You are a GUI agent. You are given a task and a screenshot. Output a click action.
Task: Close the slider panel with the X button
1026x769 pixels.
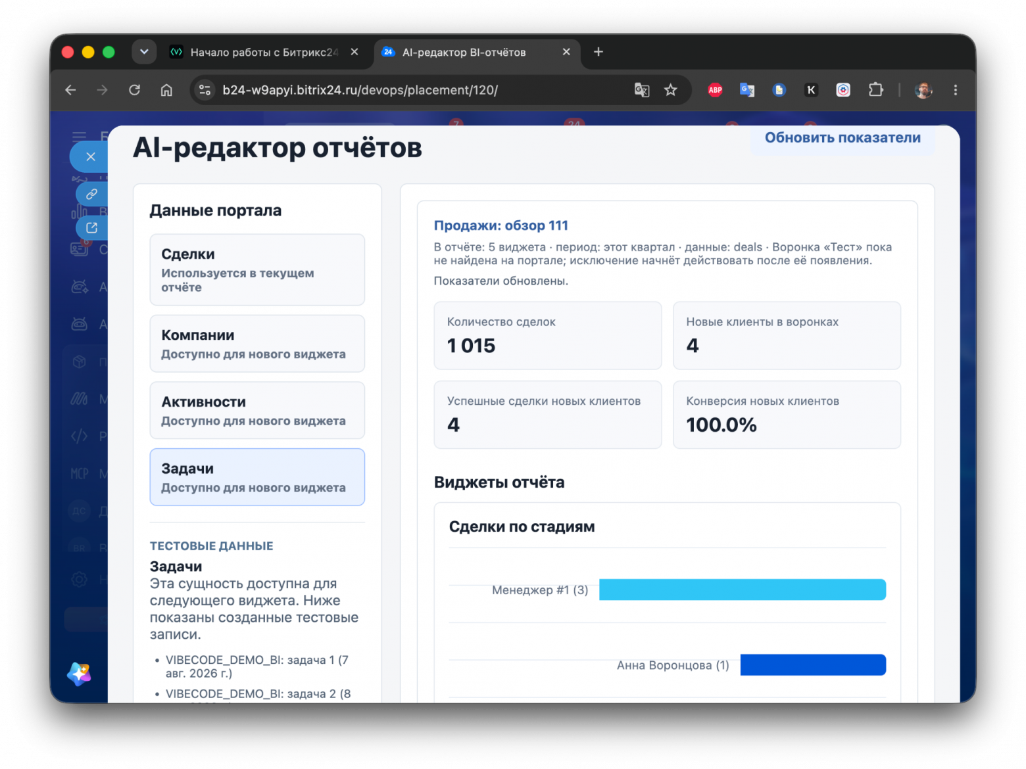coord(91,156)
